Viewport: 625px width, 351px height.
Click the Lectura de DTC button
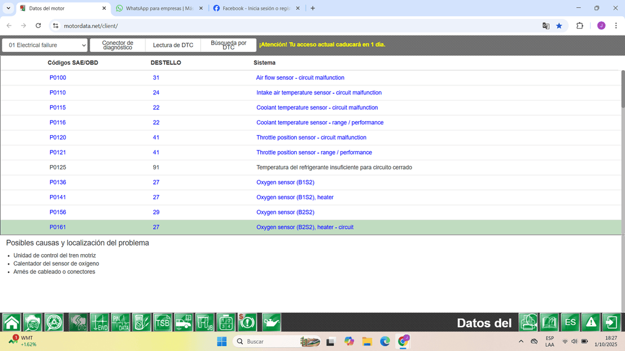(174, 44)
